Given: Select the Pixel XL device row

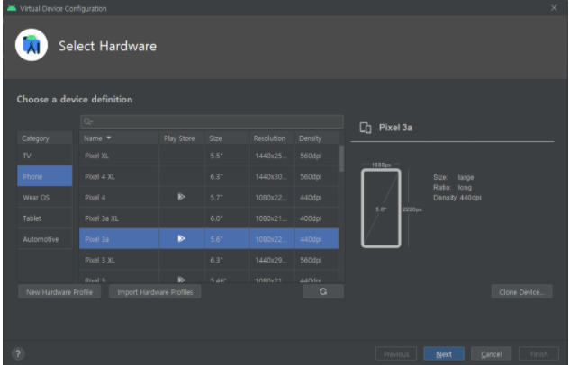Looking at the screenshot, I should (209, 156).
